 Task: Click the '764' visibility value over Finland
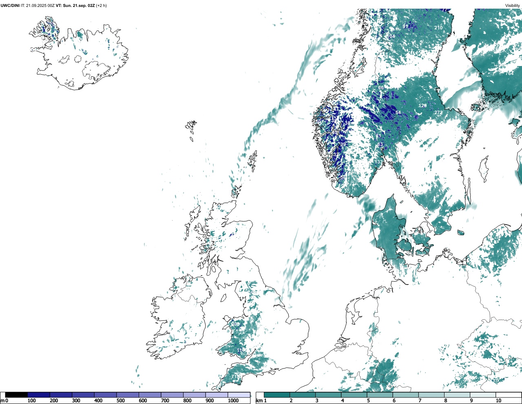pyautogui.click(x=510, y=73)
